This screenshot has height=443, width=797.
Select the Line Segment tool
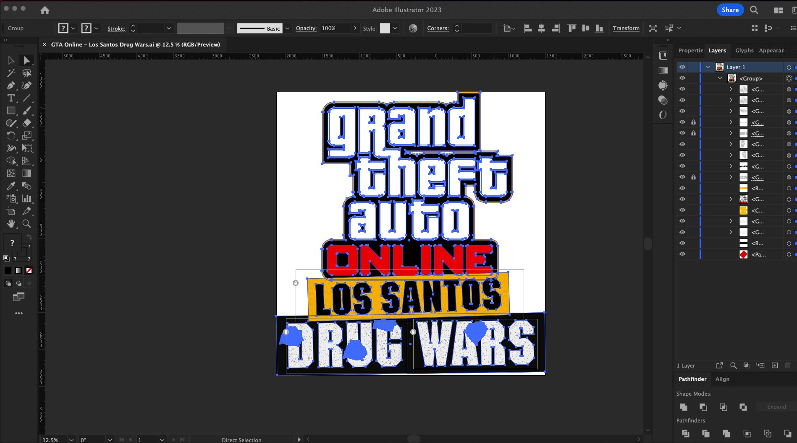point(27,98)
